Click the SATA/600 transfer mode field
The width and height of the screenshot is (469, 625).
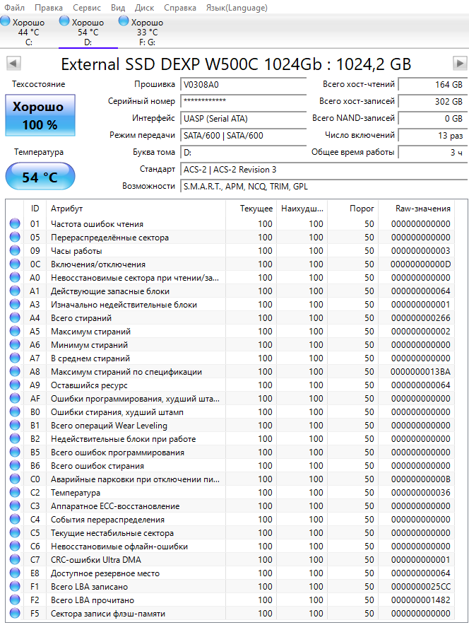coord(243,136)
